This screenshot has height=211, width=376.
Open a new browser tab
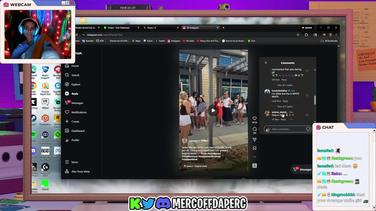point(223,28)
